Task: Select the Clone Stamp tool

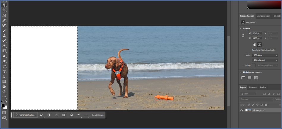Action: (x=4, y=36)
